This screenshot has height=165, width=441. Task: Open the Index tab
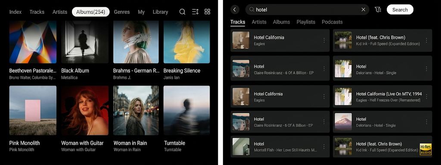pyautogui.click(x=16, y=12)
